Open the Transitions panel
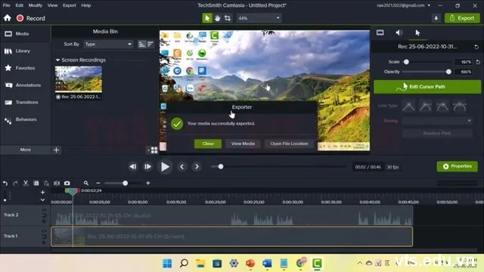Screen dimensions: 484x272 22,102
